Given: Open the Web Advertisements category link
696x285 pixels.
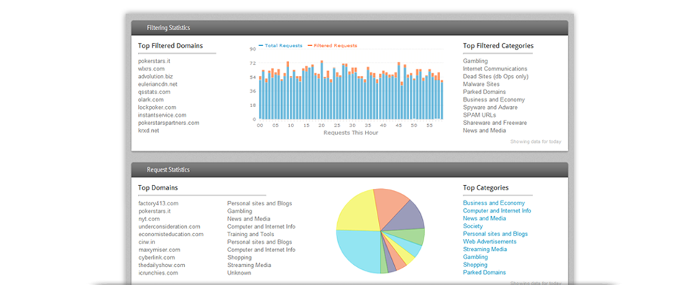Looking at the screenshot, I should click(x=490, y=241).
